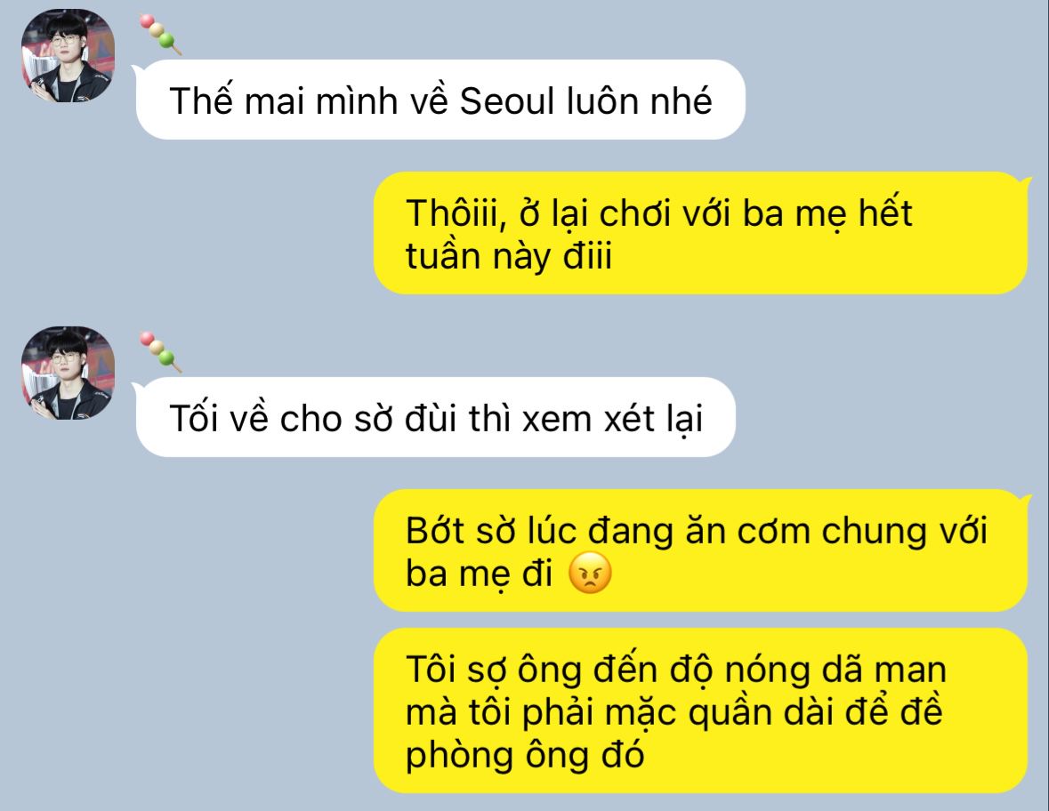Tap white bubble "Tối về cho sờ đùi thì xem xét lại"
Screen dimensions: 1049x811
tap(435, 418)
